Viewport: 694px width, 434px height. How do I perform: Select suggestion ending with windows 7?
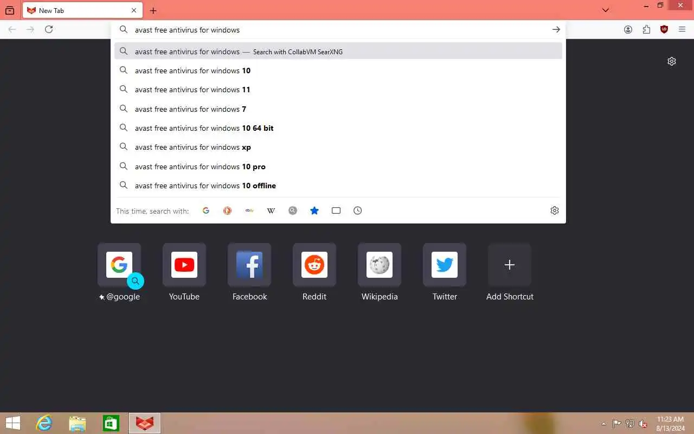point(338,109)
